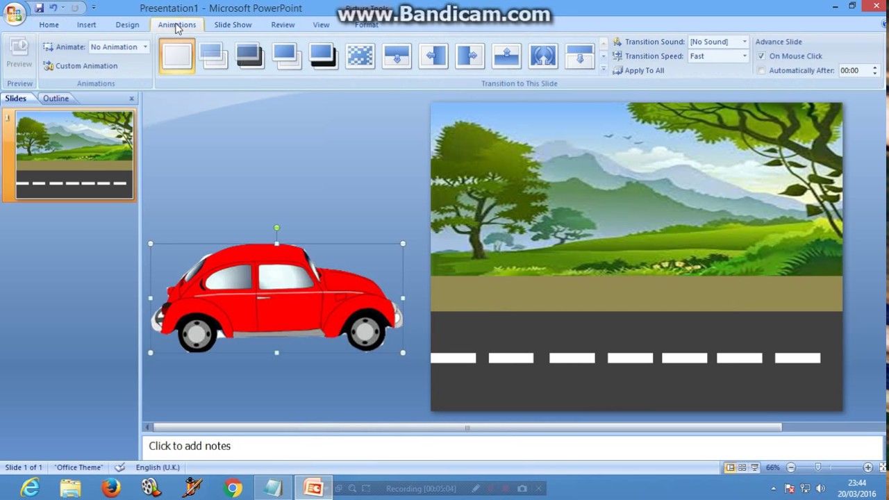
Task: Click the Preview animations button
Action: pos(19,54)
